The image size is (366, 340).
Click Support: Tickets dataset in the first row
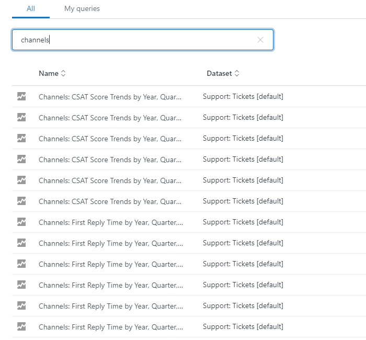(243, 97)
